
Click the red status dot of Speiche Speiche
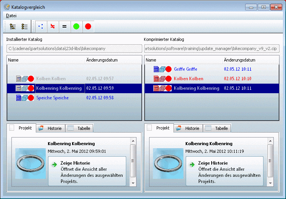coord(31,98)
